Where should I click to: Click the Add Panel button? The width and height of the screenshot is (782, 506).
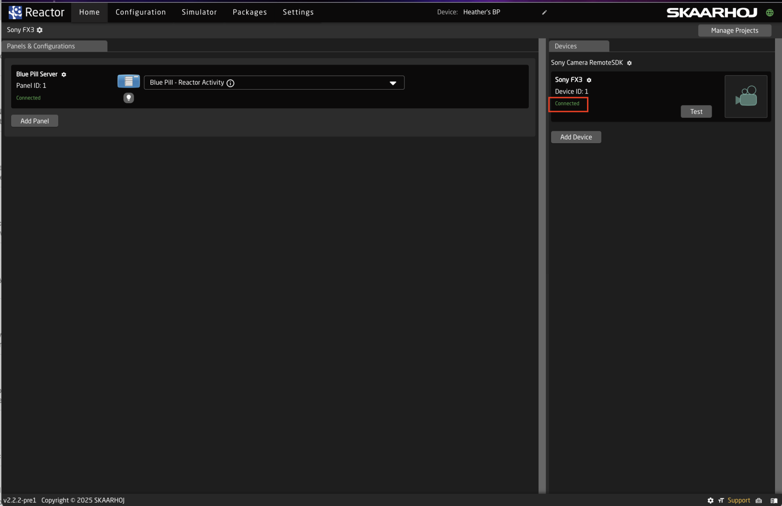[x=34, y=121]
